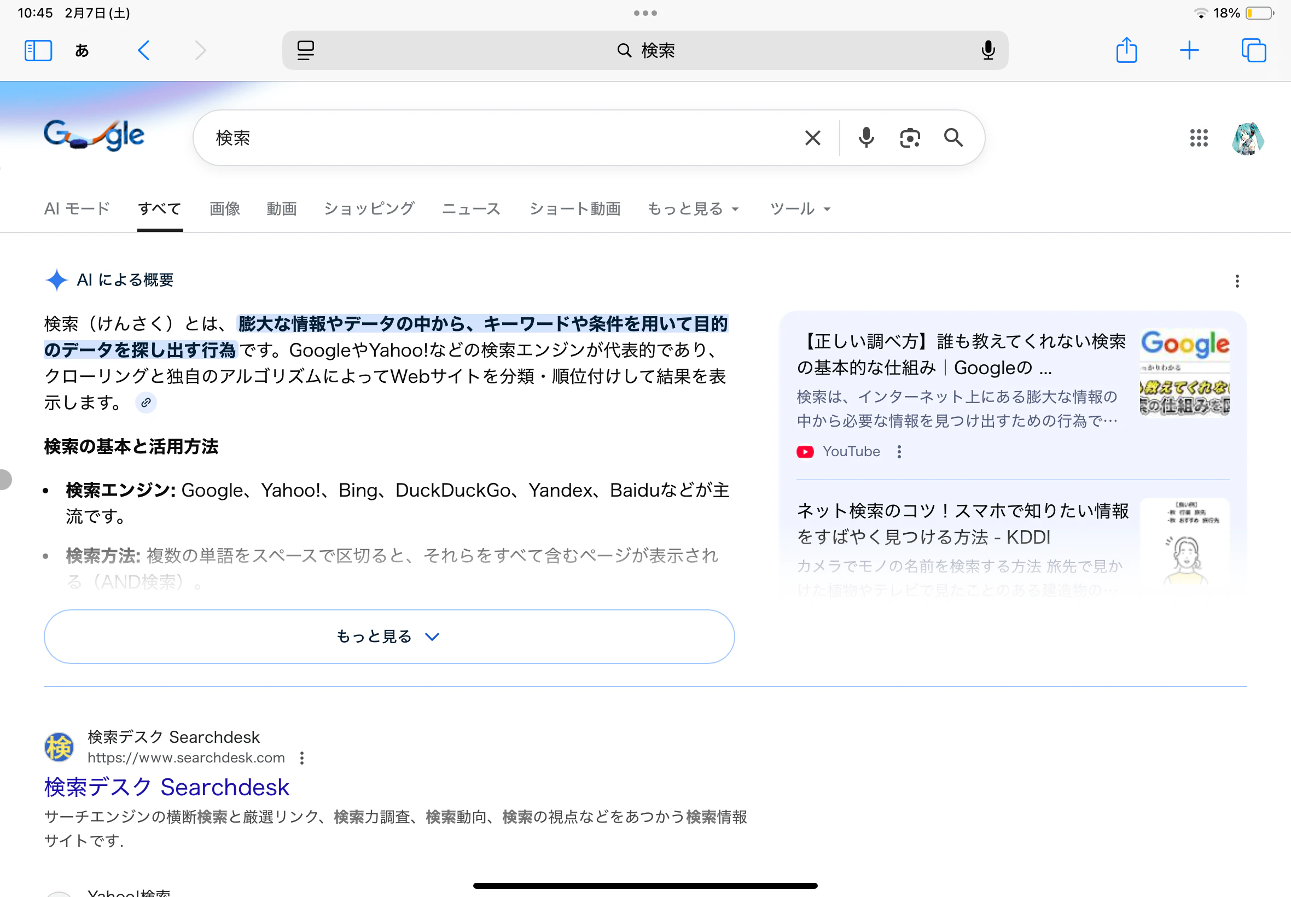Open the Google account avatar
This screenshot has width=1291, height=897.
pyautogui.click(x=1248, y=138)
